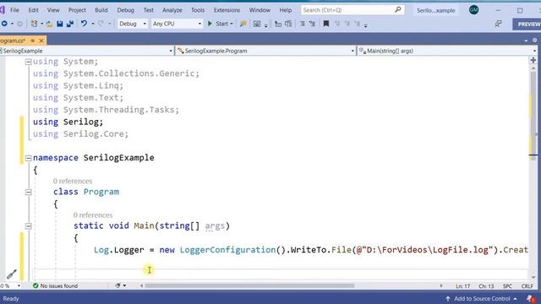Close the Program.cs tab
This screenshot has height=304, width=541.
tap(41, 41)
